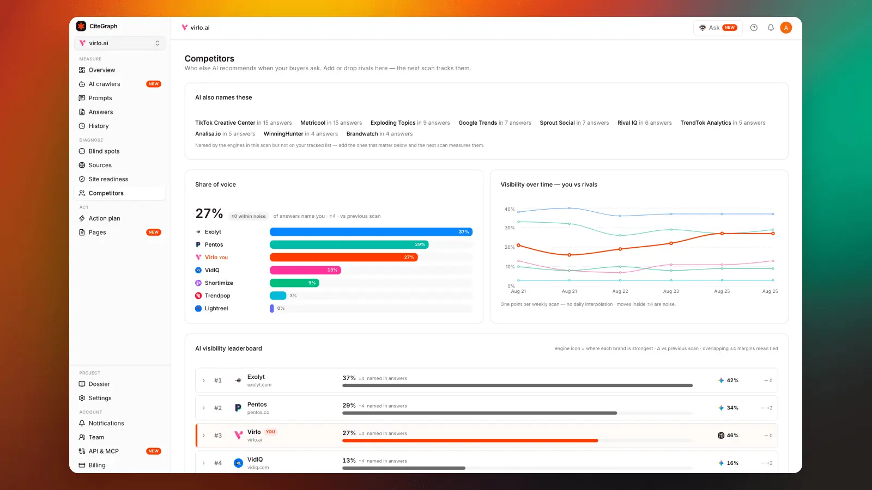Click the engine icon beside 46%
The width and height of the screenshot is (872, 490).
(x=721, y=436)
